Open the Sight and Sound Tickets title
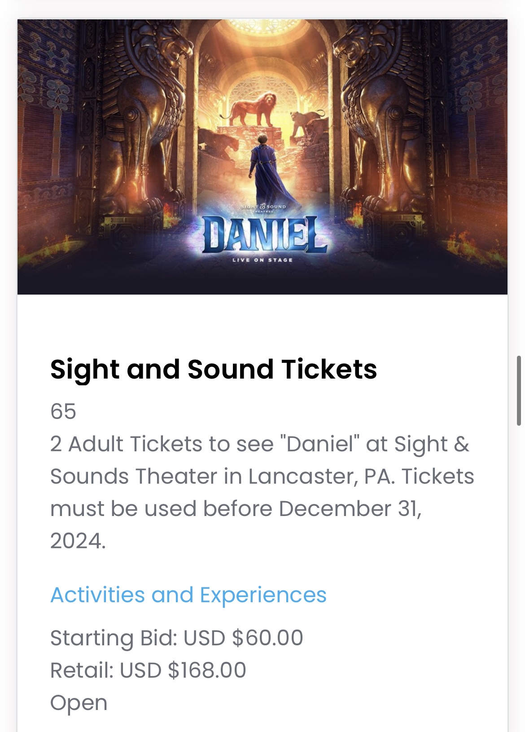Screen dimensions: 525x732 (x=214, y=370)
